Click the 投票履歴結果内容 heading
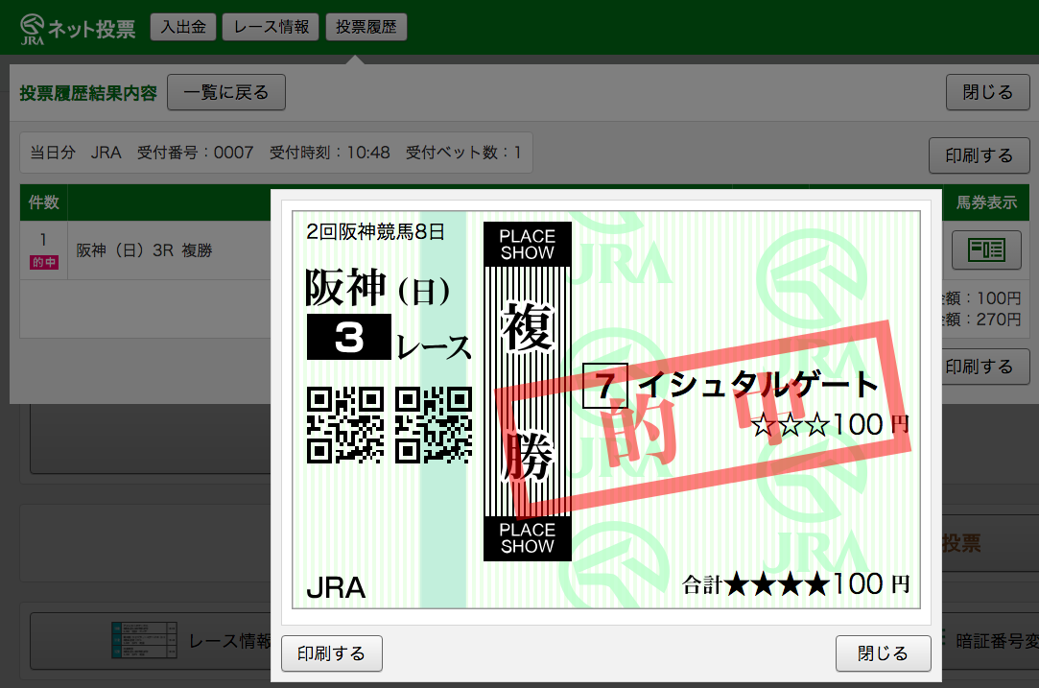This screenshot has height=688, width=1039. coord(88,93)
